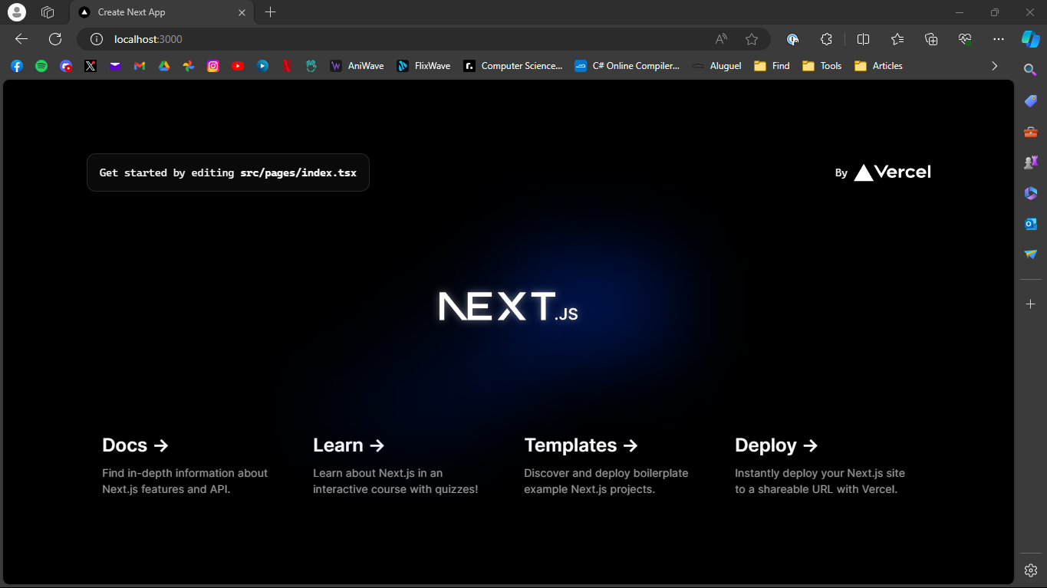Click the By Vercel logo link
The height and width of the screenshot is (588, 1047).
tap(883, 172)
